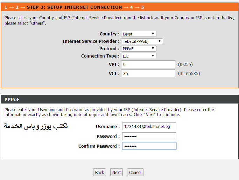Select the Username text field
The width and height of the screenshot is (239, 180).
click(x=149, y=126)
